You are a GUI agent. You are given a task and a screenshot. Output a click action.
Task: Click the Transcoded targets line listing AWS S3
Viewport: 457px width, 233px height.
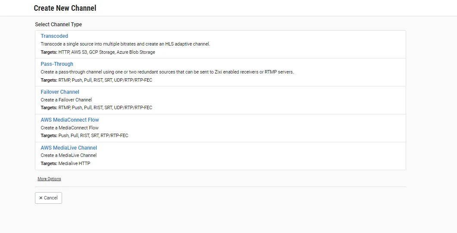click(98, 52)
